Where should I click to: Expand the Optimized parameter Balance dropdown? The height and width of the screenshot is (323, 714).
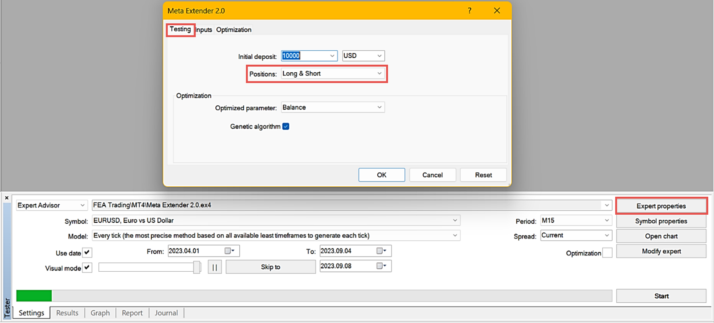click(379, 108)
